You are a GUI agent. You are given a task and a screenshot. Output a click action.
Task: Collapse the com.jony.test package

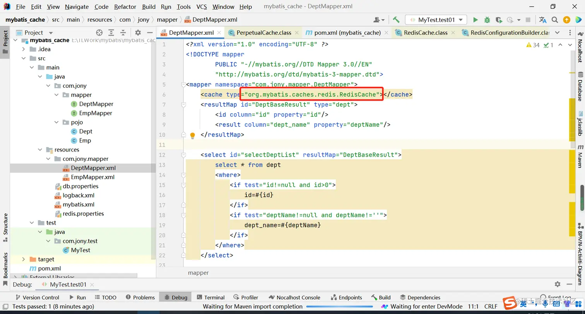pyautogui.click(x=48, y=241)
